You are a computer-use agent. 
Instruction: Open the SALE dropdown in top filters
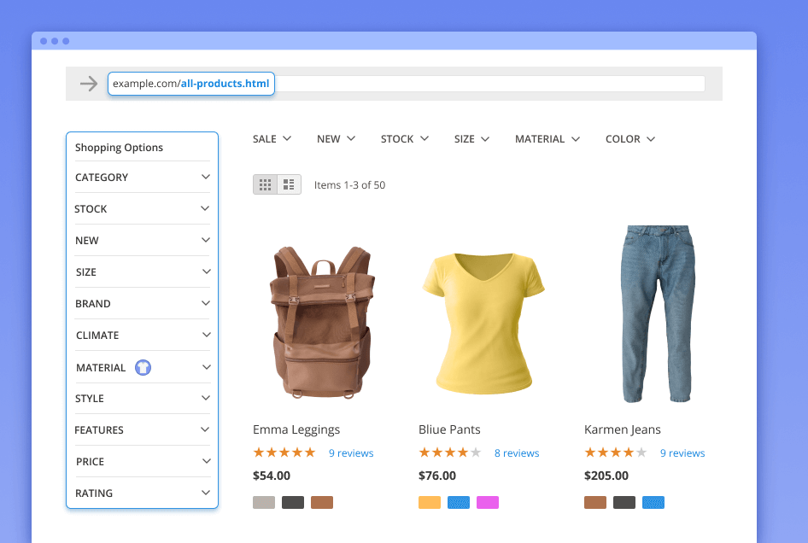pyautogui.click(x=272, y=139)
